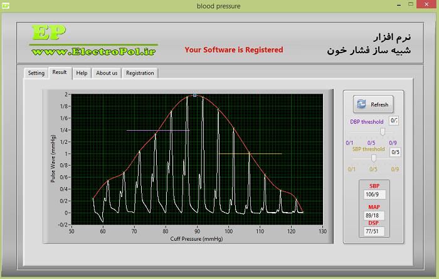The image size is (439, 279).
Task: Click the purple DBP threshold line on the graph
Action: tap(158, 130)
